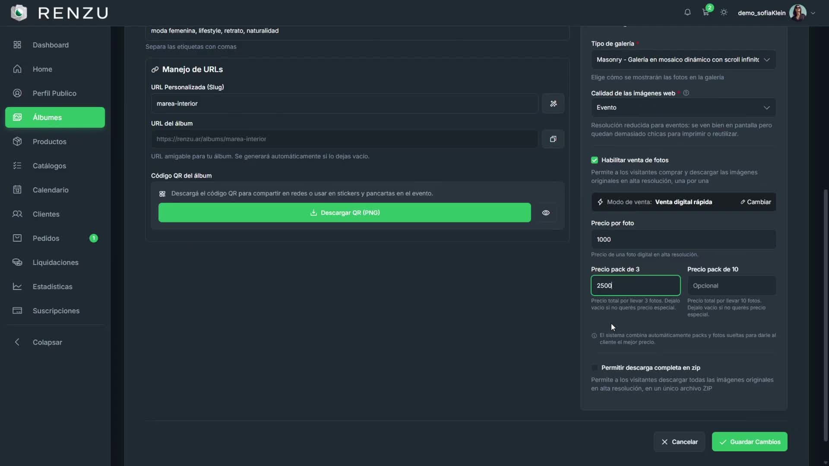This screenshot has height=466, width=829.
Task: Toggle the light/dark theme sun icon
Action: (x=724, y=13)
